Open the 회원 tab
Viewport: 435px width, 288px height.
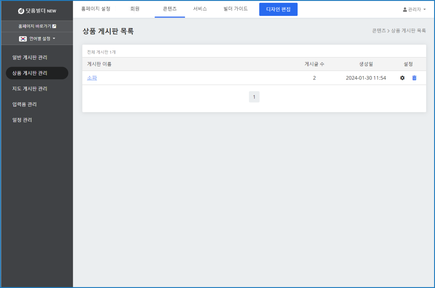pos(135,9)
